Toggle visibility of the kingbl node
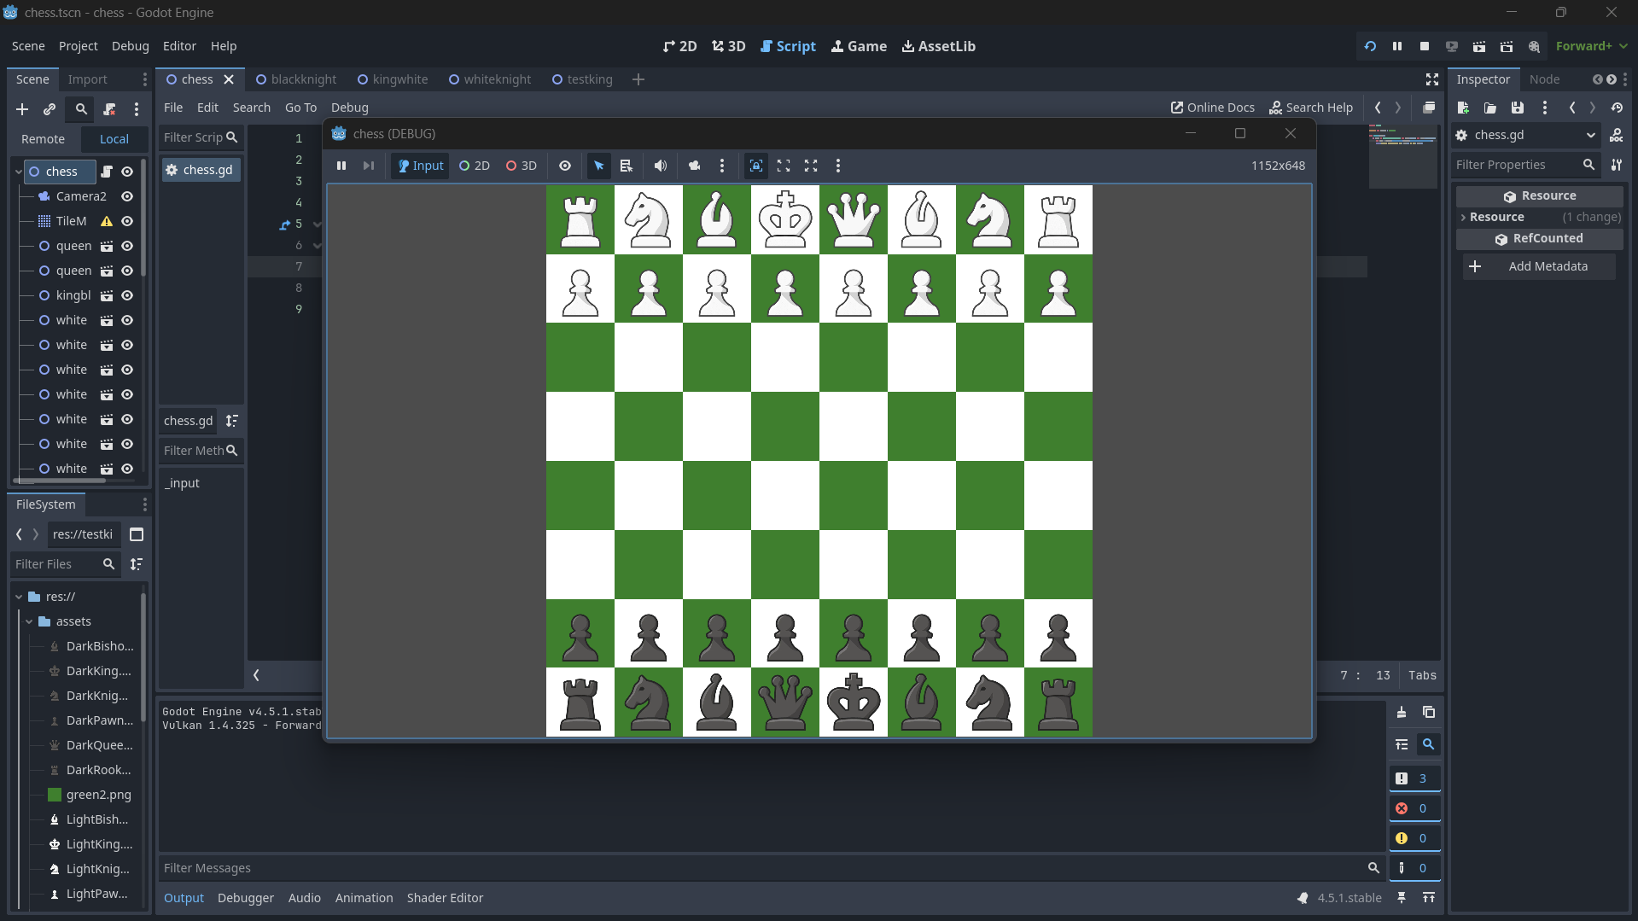Image resolution: width=1638 pixels, height=921 pixels. pos(127,295)
